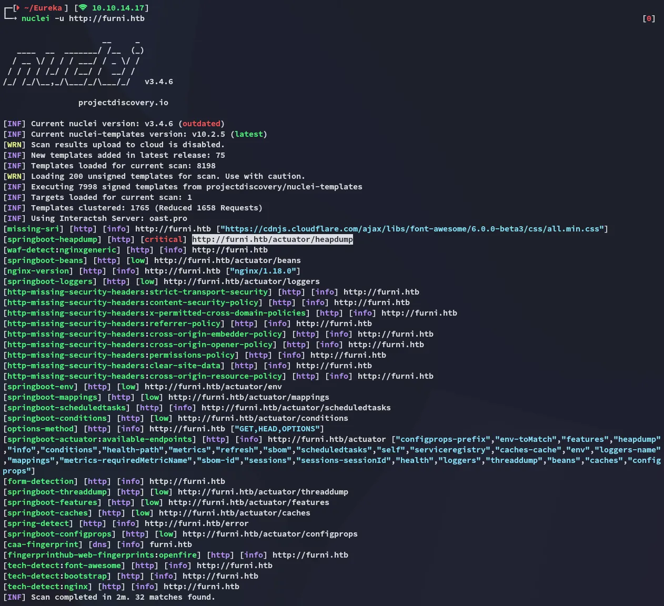Open the actuator/beans endpoint URL
This screenshot has height=606, width=664.
(227, 260)
